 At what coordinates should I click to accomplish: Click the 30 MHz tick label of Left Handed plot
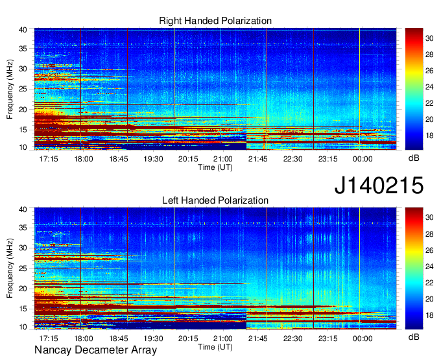(x=23, y=248)
